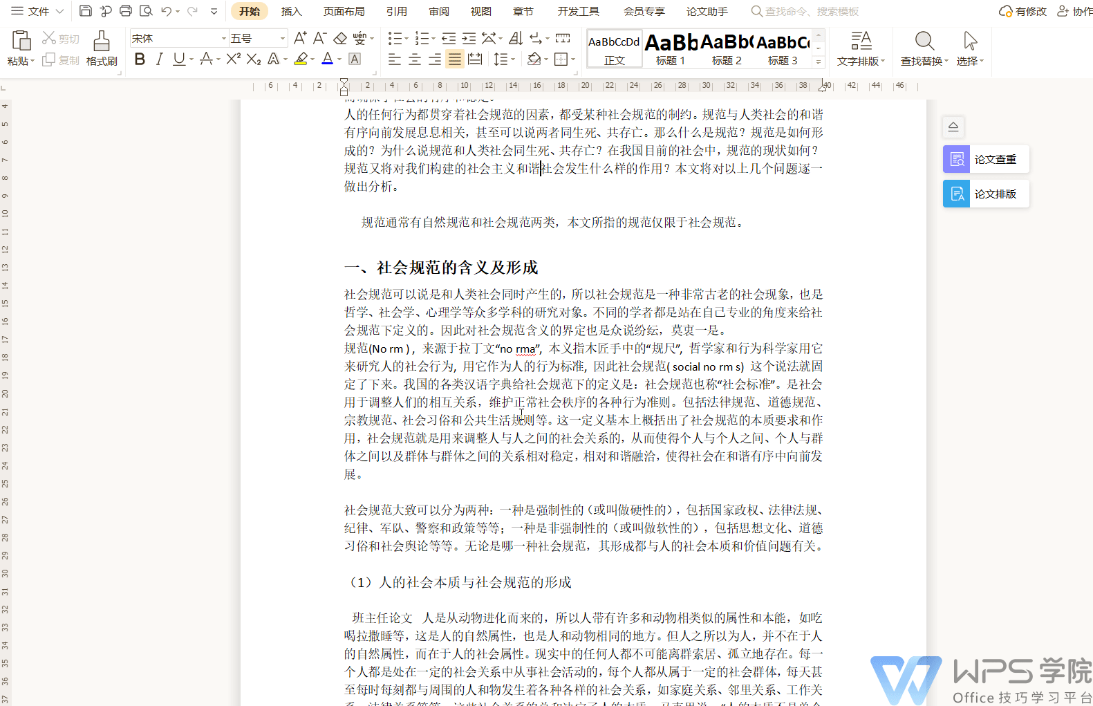Screen dimensions: 1093x706
Task: Click the 协作 collaboration button
Action: 1075,11
